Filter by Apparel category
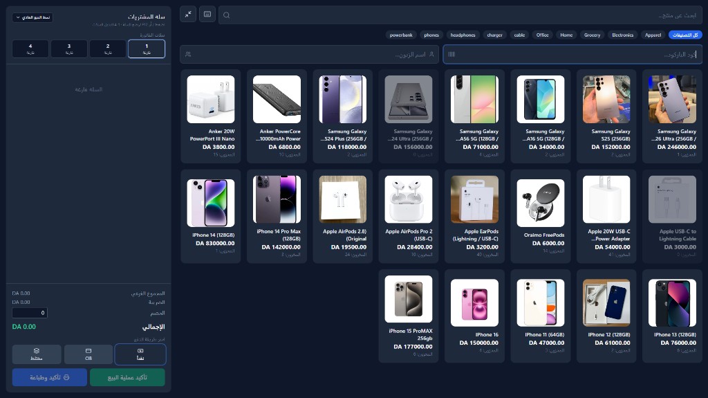The image size is (708, 398). click(x=653, y=35)
